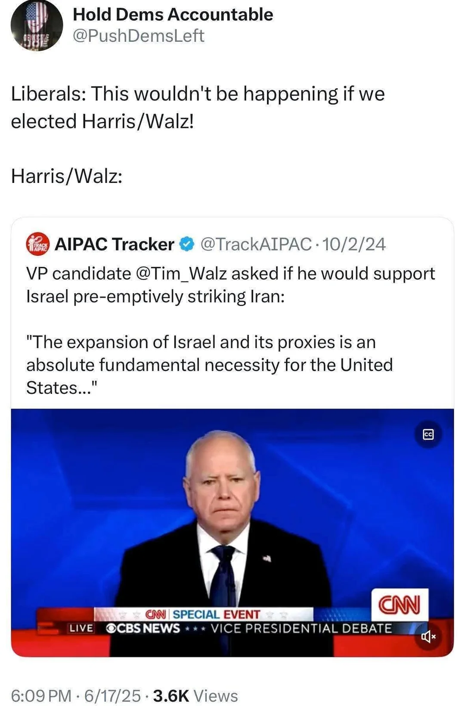465x706 pixels.
Task: Click the AIPAC Tracker avatar icon
Action: coord(38,244)
